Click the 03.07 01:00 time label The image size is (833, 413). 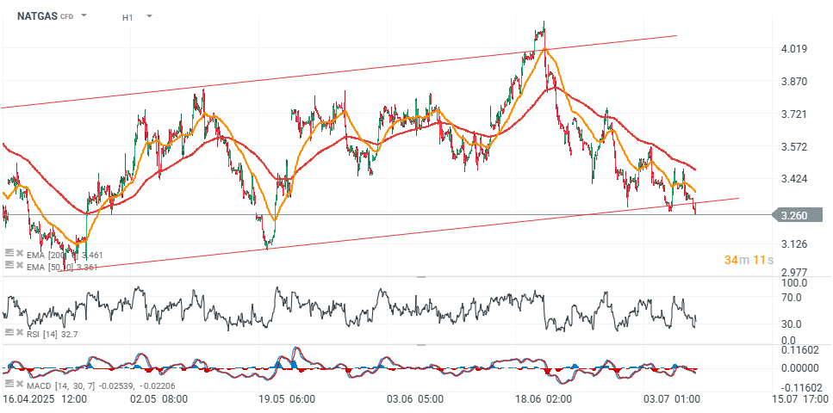point(670,398)
